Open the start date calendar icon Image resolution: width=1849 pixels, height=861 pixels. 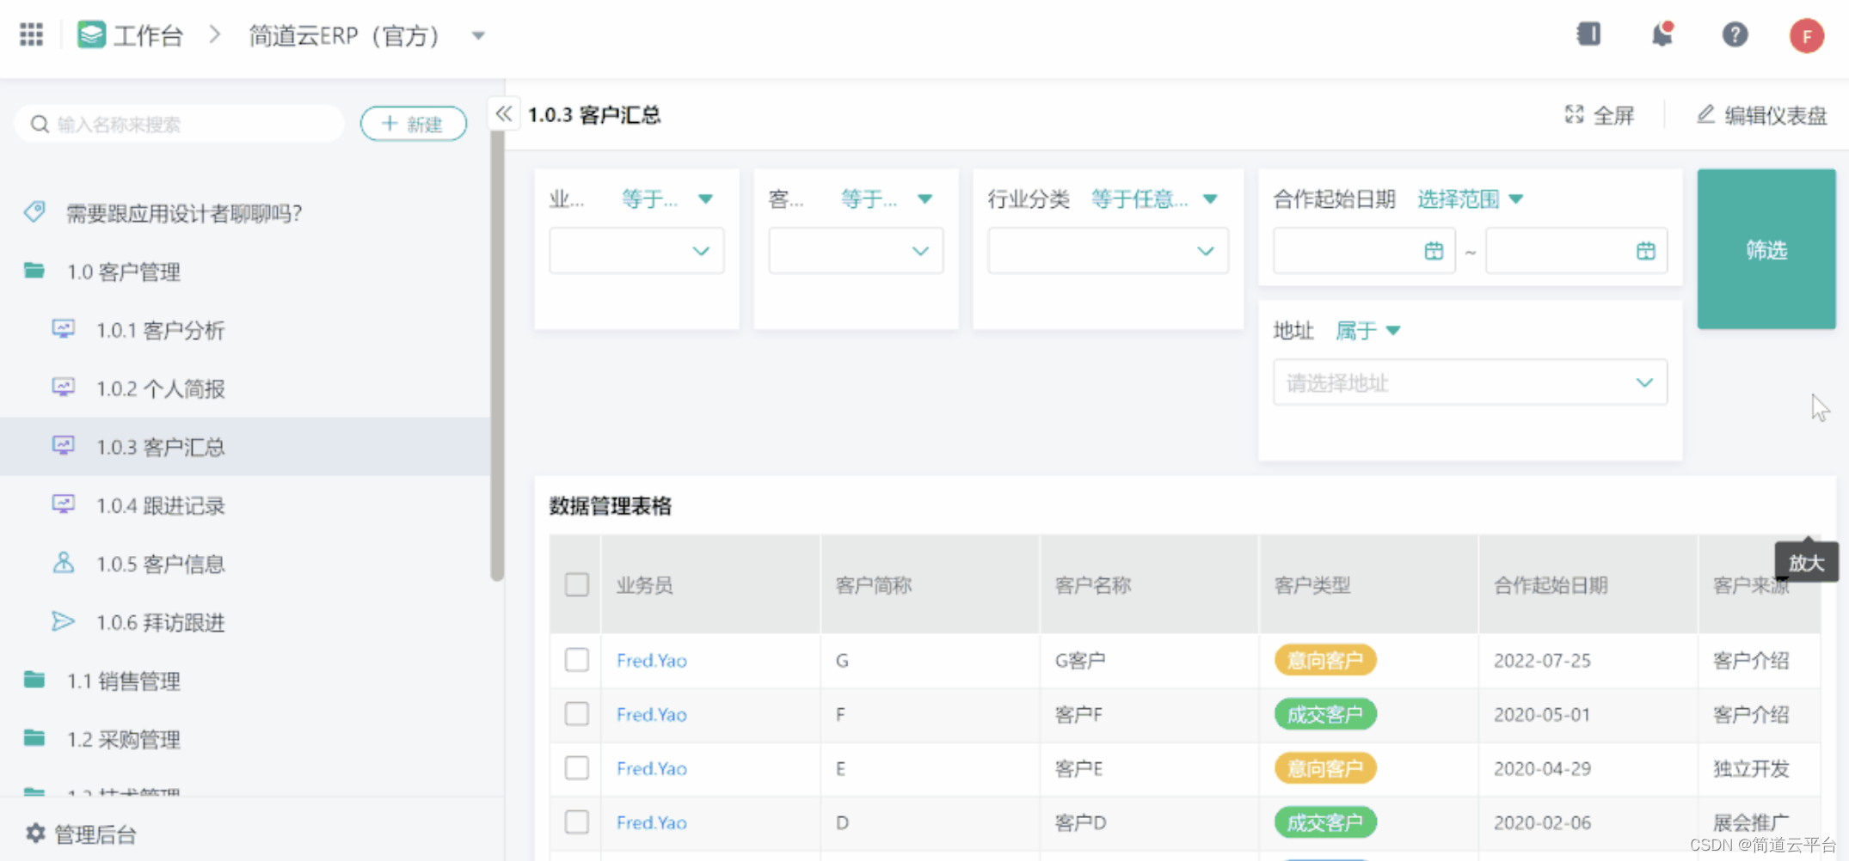(1434, 251)
